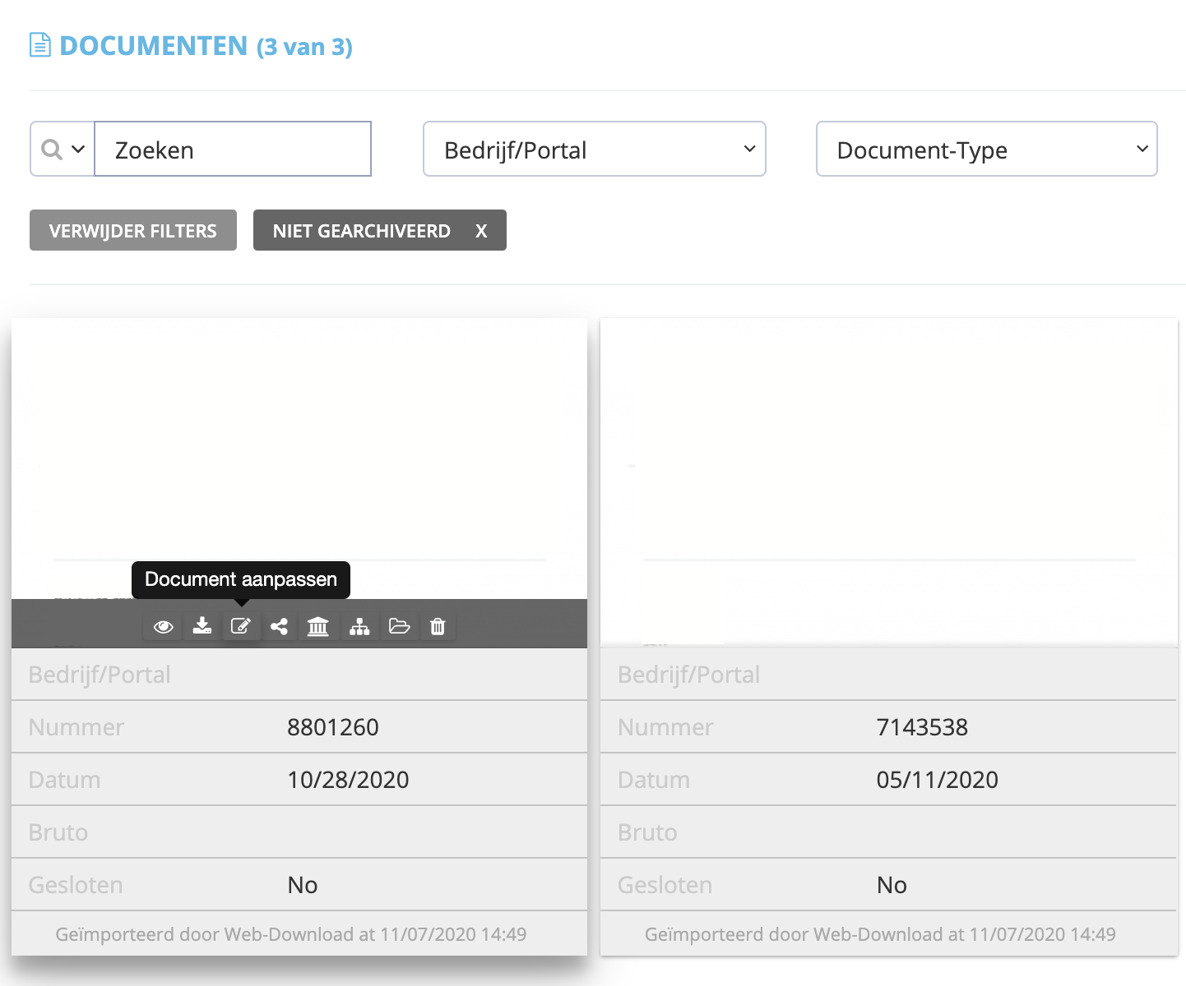1186x986 pixels.
Task: Click Bedrijf/Portal label in document 7143538 card
Action: pyautogui.click(x=688, y=675)
